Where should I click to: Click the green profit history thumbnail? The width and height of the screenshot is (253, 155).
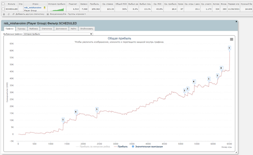[57, 9]
